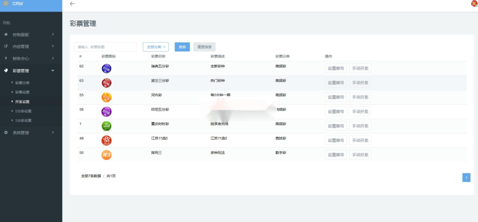Open 彩票分类 submenu item

pyautogui.click(x=22, y=83)
